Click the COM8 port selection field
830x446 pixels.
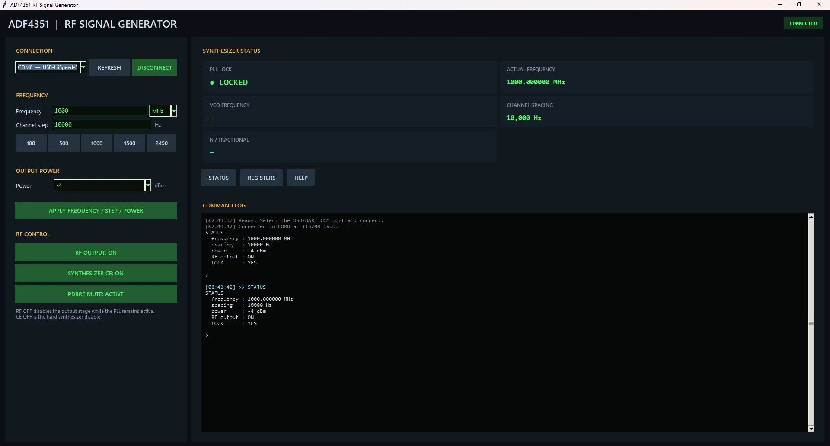point(48,67)
